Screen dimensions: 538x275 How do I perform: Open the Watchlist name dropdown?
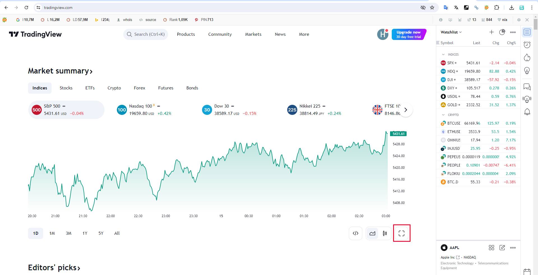(x=451, y=32)
